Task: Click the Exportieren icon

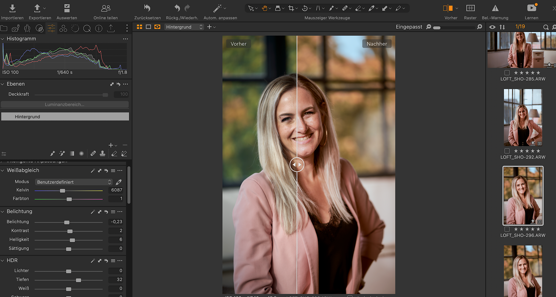Action: 37,8
